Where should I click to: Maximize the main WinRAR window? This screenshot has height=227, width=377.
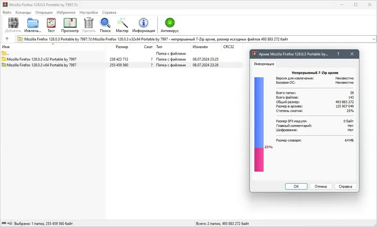tap(356, 5)
